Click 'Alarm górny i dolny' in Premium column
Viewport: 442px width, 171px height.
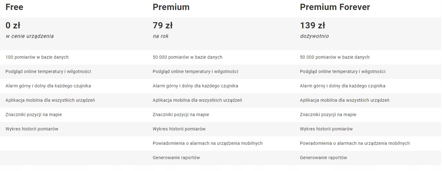195,86
